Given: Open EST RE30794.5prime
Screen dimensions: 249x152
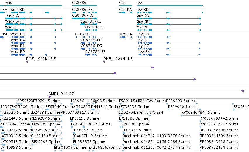Looking at the screenshot, I should 45,101.
